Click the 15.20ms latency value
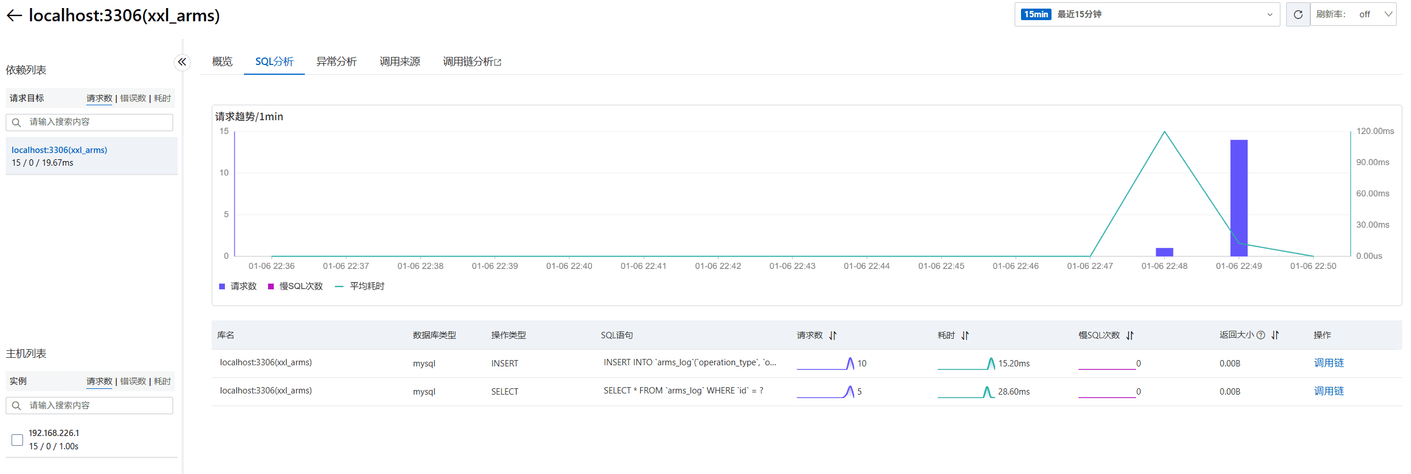The image size is (1411, 474). [1014, 364]
